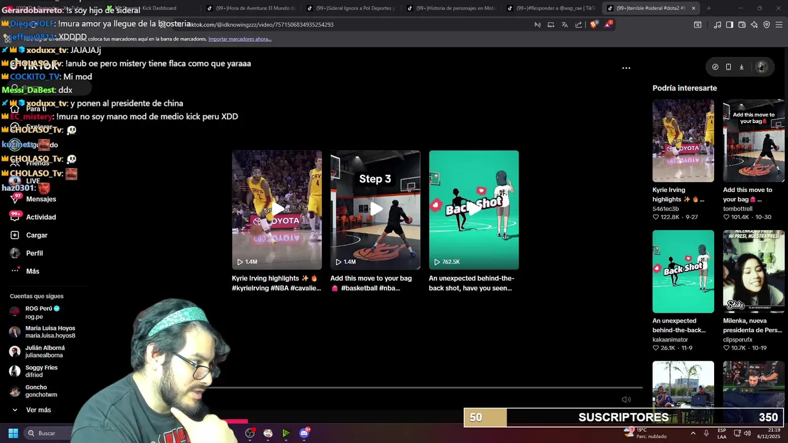Open a new browser tab with plus button
This screenshot has height=443, width=788.
pos(709,8)
